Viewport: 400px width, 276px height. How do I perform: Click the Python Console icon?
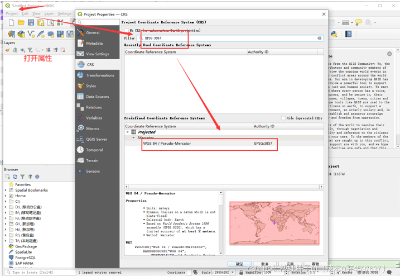(334, 34)
